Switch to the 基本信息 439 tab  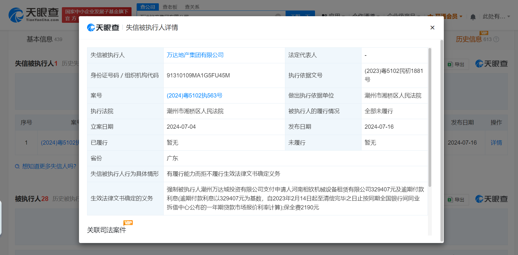(44, 39)
